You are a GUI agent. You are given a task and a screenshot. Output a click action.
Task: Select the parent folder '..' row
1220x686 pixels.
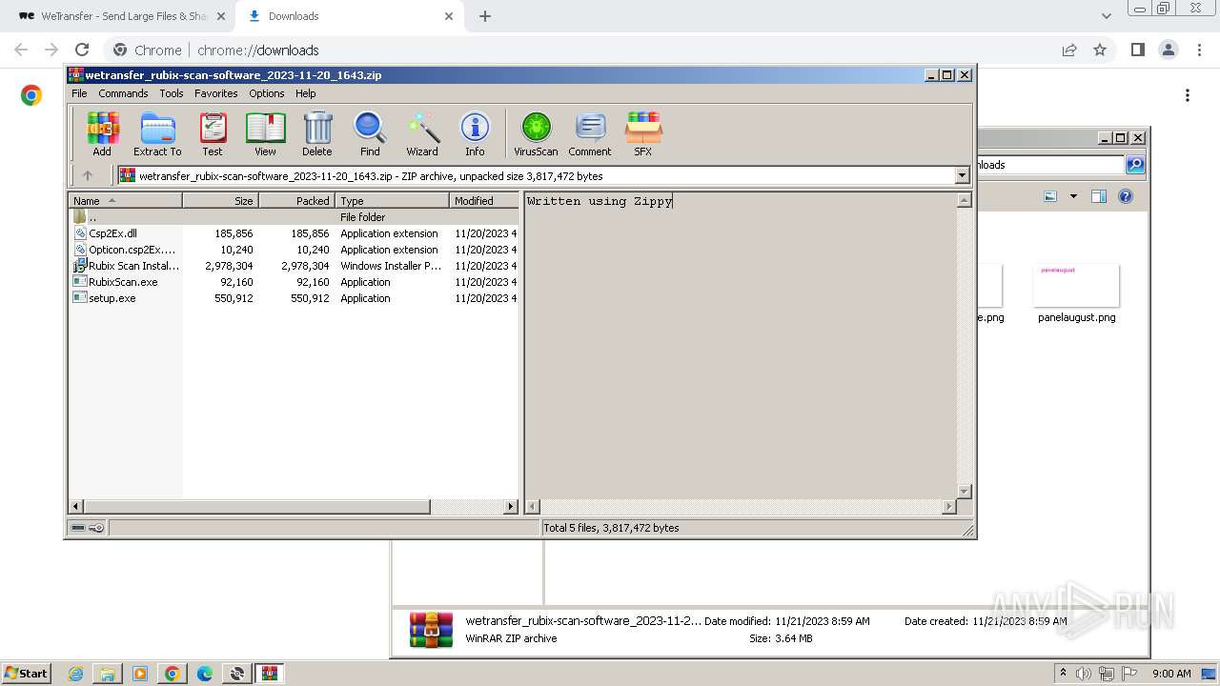click(295, 217)
